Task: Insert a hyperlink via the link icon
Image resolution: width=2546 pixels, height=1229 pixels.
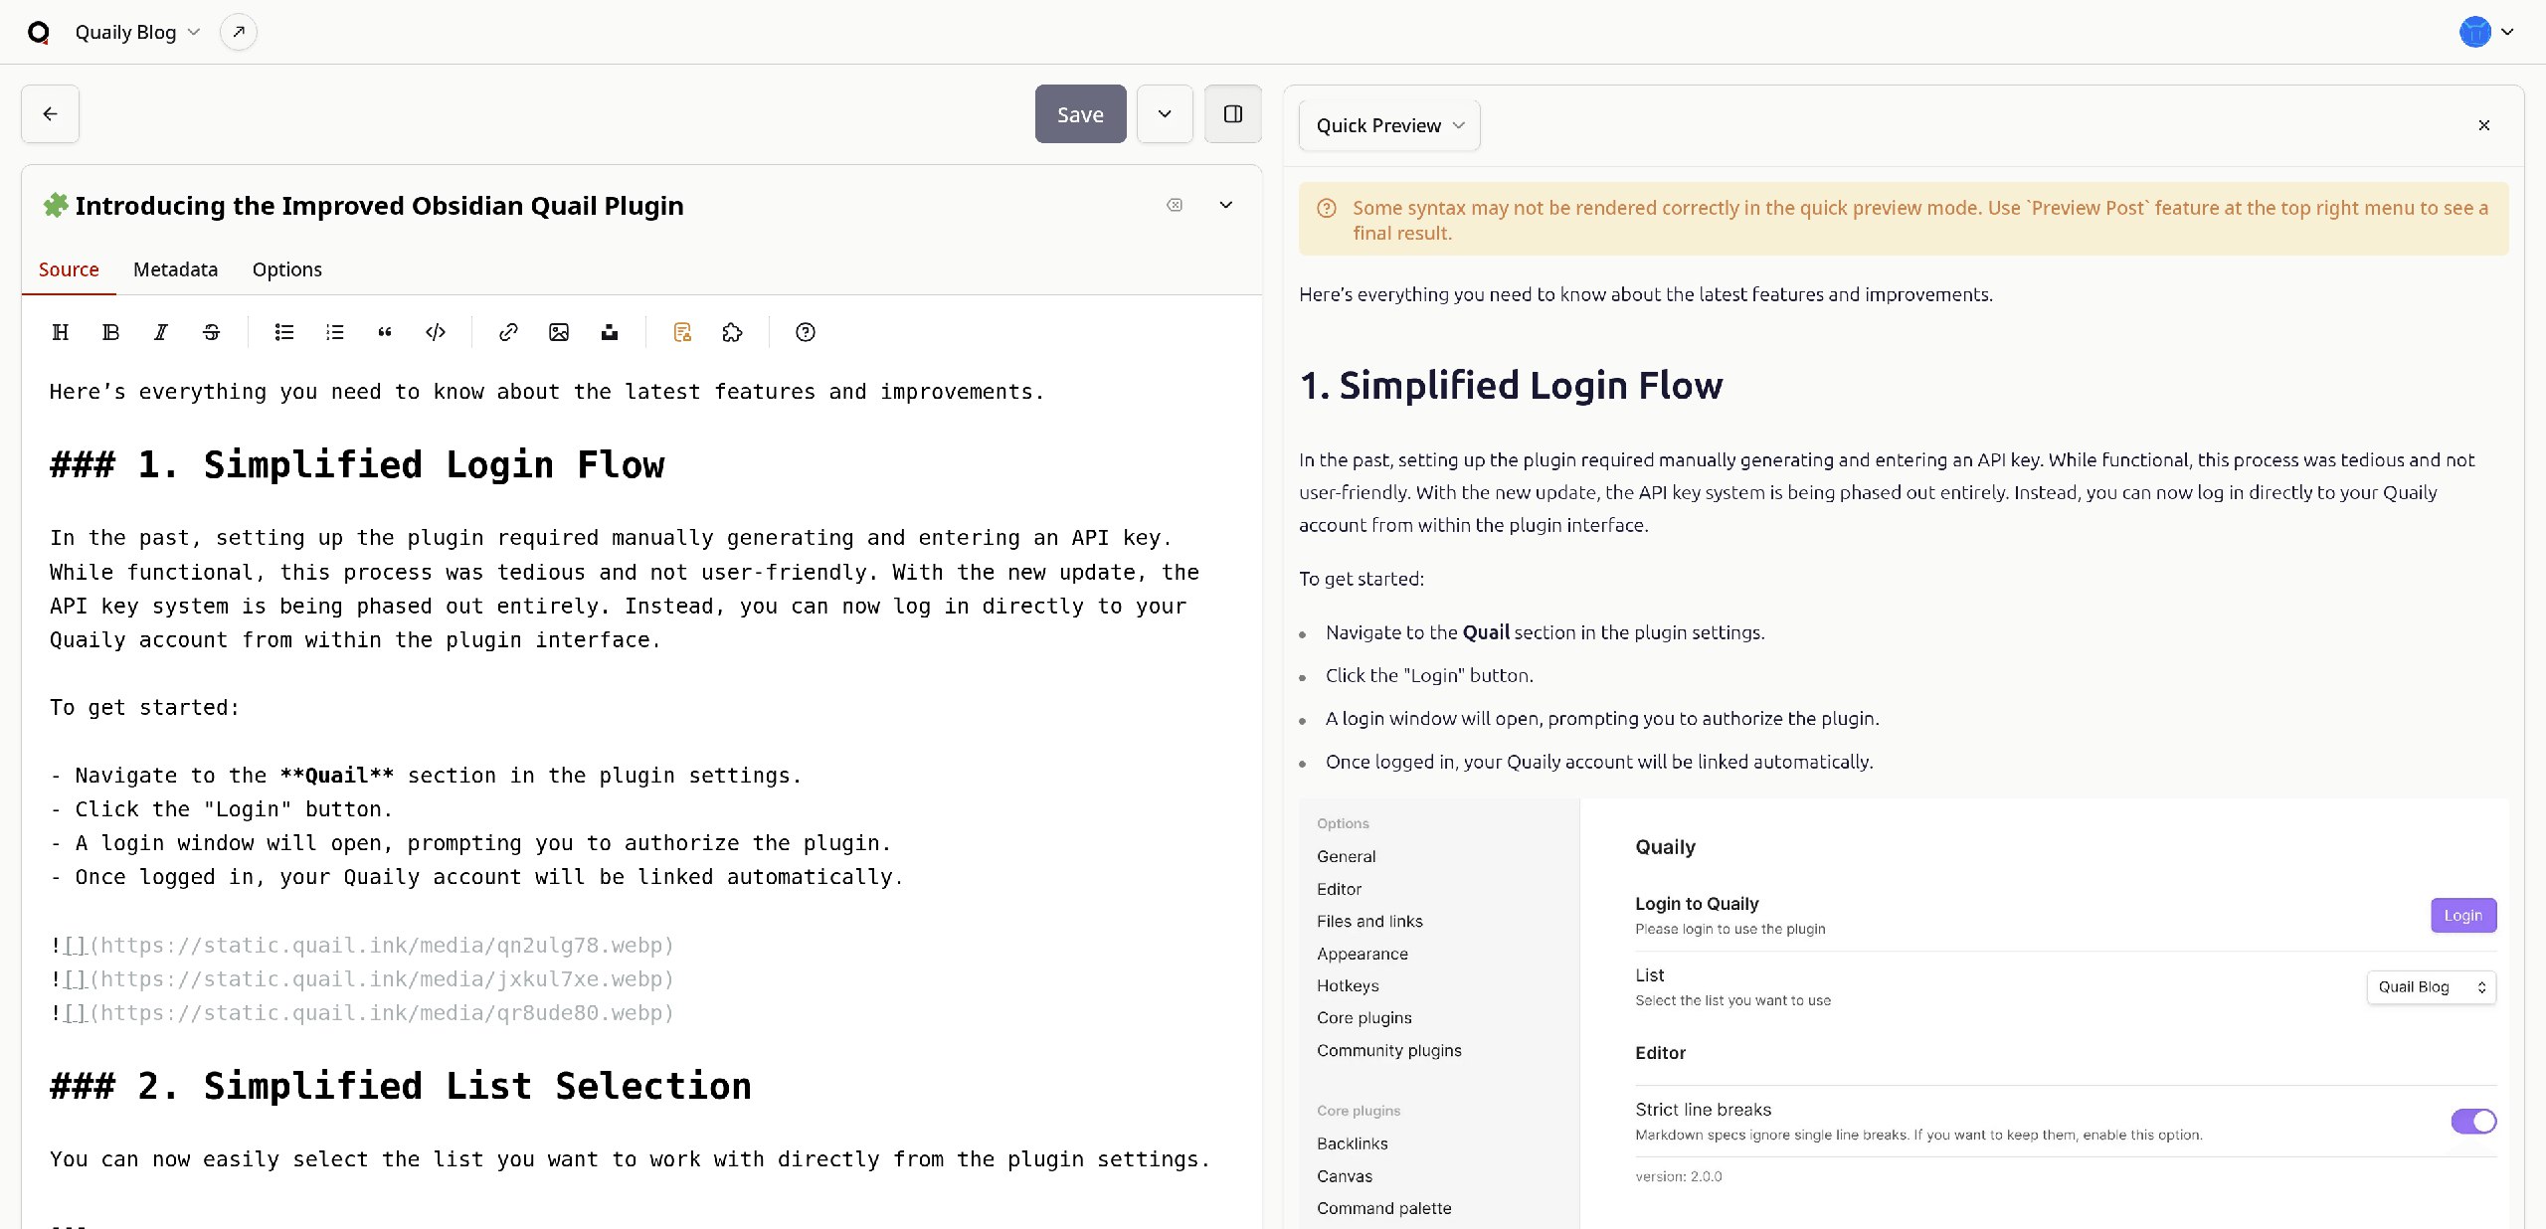Action: click(x=508, y=332)
